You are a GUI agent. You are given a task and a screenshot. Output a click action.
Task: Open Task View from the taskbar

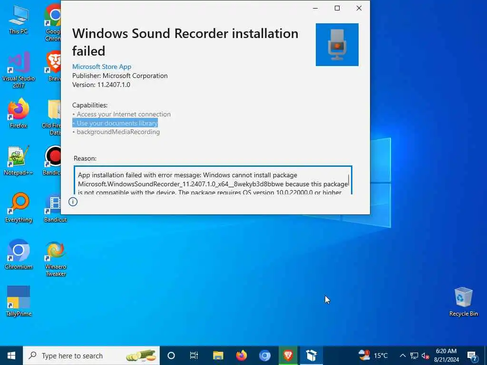[x=194, y=355]
